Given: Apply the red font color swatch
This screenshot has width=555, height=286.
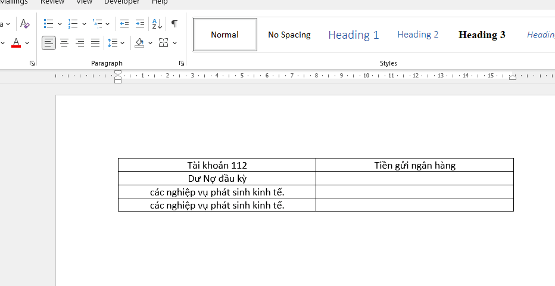Looking at the screenshot, I should pyautogui.click(x=16, y=43).
